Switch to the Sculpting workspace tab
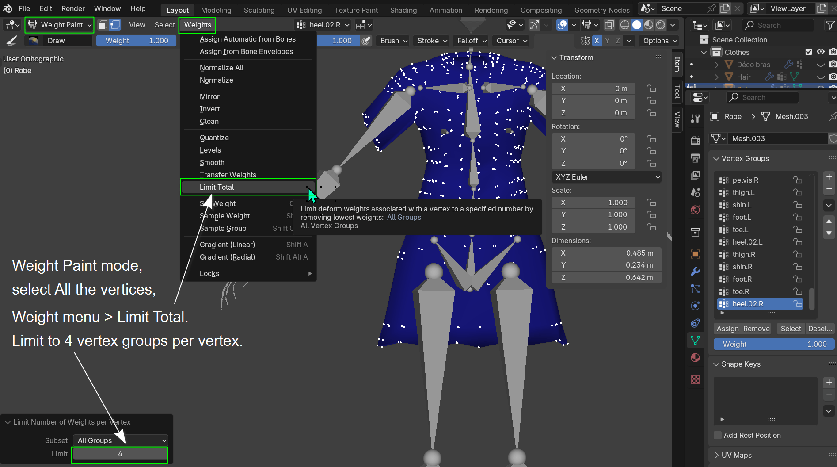The width and height of the screenshot is (837, 467). pyautogui.click(x=259, y=10)
